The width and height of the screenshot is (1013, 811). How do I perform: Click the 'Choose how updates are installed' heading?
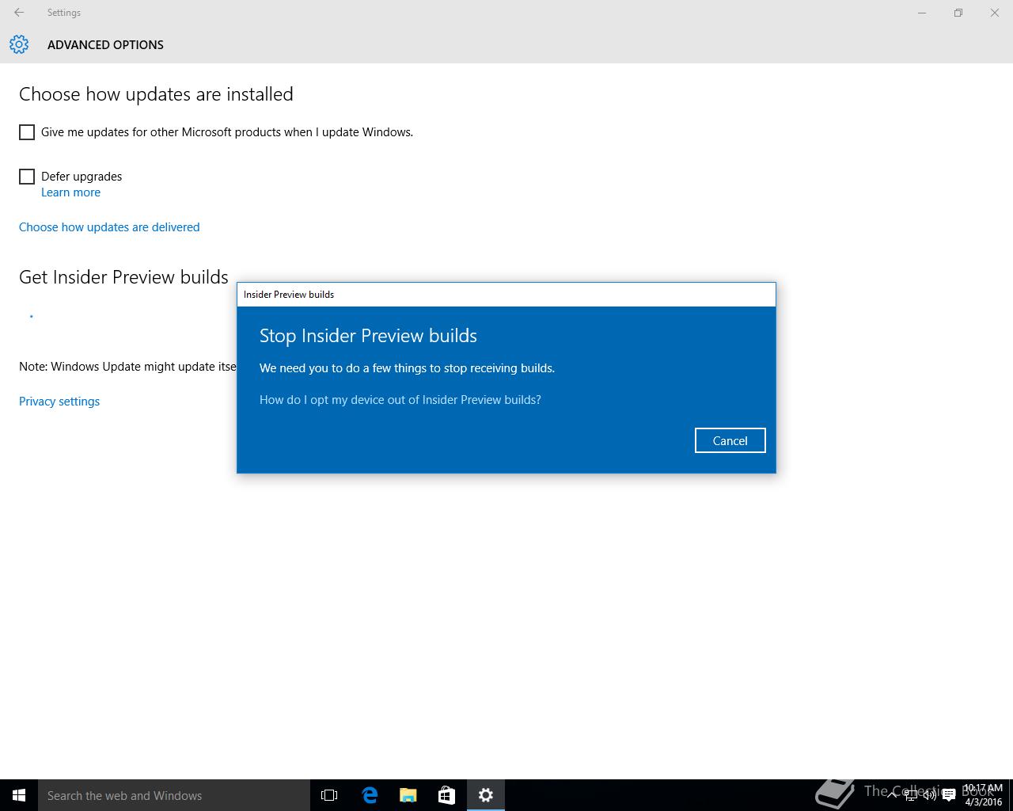(156, 94)
